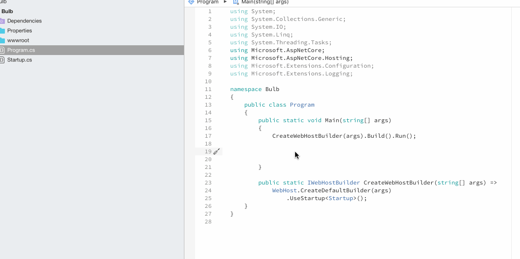The image size is (520, 259).
Task: Click the editor's right-side scrollbar strip
Action: pyautogui.click(x=516, y=131)
